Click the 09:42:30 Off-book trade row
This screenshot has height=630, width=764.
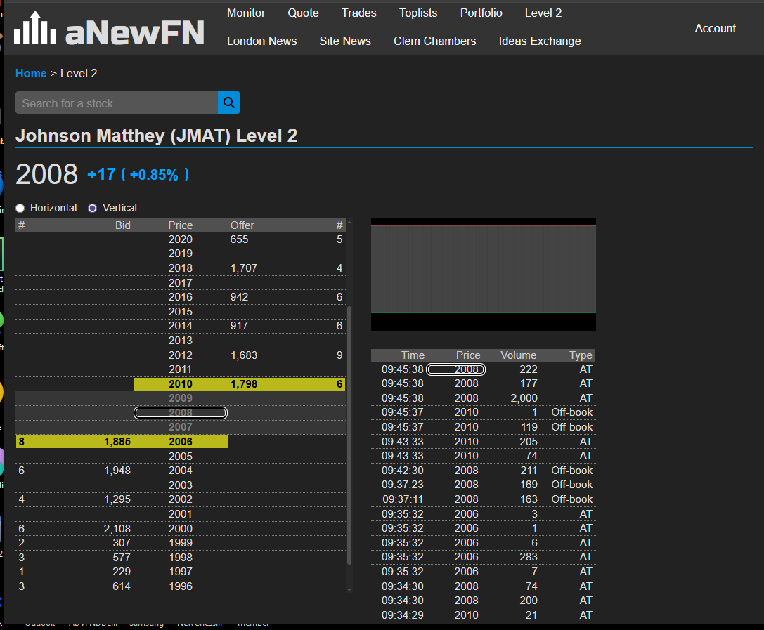[x=483, y=471]
